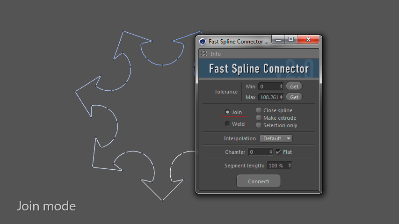This screenshot has width=399, height=224.
Task: Click the dotted grip icon beside Info
Action: [x=204, y=53]
